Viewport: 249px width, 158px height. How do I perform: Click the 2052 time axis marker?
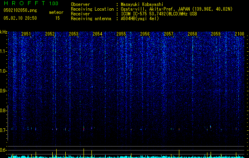(50, 34)
